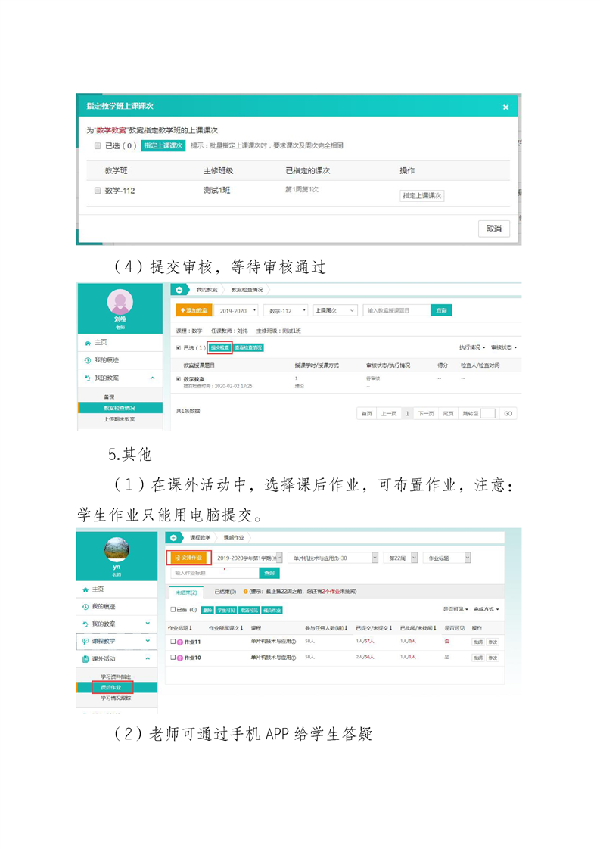Image resolution: width=600 pixels, height=849 pixels.
Task: Uncheck the 数学教案 row checkbox
Action: (179, 378)
